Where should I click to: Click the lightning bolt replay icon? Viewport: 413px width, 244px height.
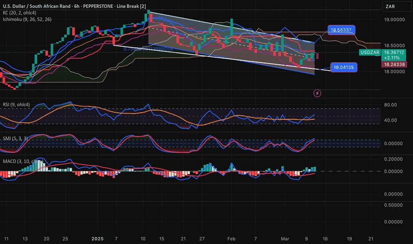coord(317,93)
